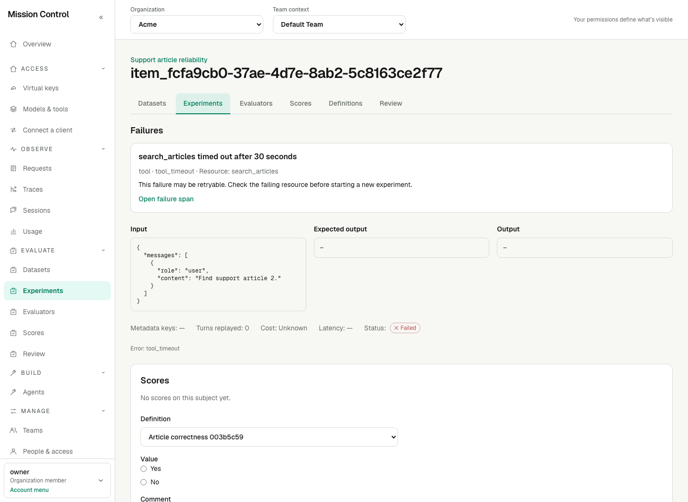Open failure span link
This screenshot has width=688, height=502.
click(x=166, y=199)
